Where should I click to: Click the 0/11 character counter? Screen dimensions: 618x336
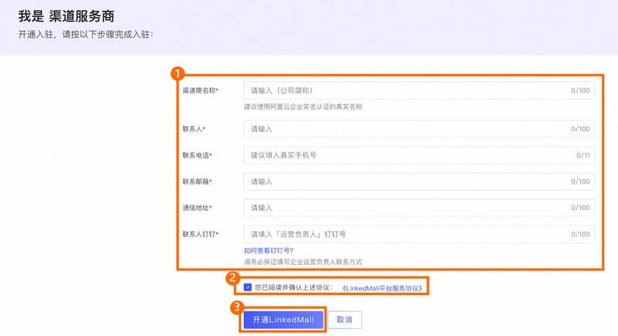[x=583, y=155]
